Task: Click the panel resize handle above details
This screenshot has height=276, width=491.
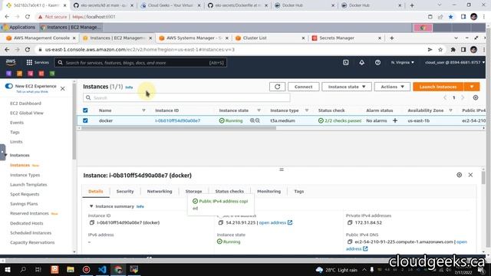Action: [282, 169]
